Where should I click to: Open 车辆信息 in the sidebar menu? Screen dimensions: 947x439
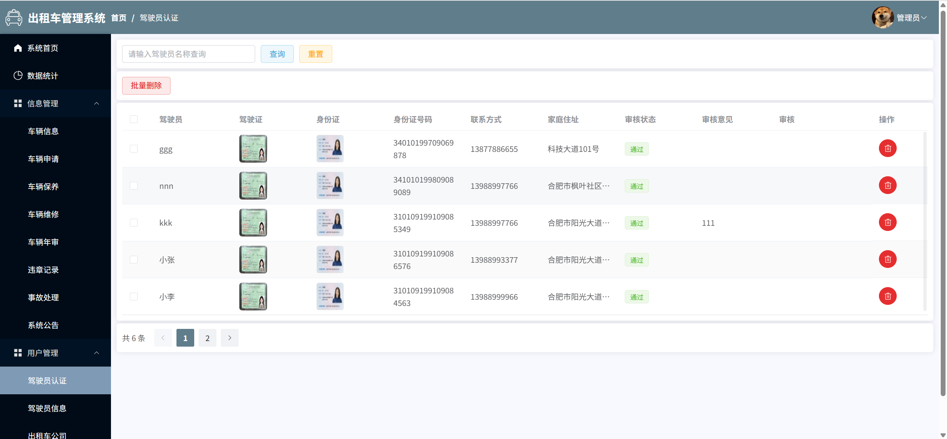43,131
